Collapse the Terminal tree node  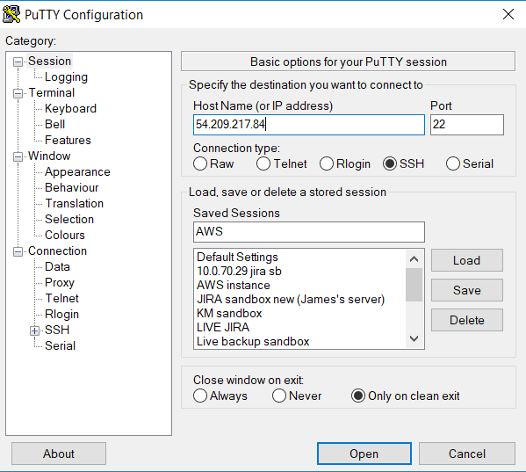pyautogui.click(x=18, y=93)
